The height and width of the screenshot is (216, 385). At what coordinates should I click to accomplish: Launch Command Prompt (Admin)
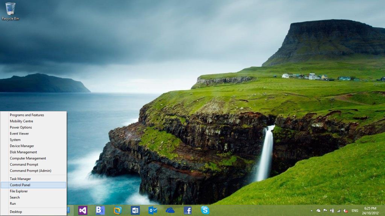pos(33,171)
